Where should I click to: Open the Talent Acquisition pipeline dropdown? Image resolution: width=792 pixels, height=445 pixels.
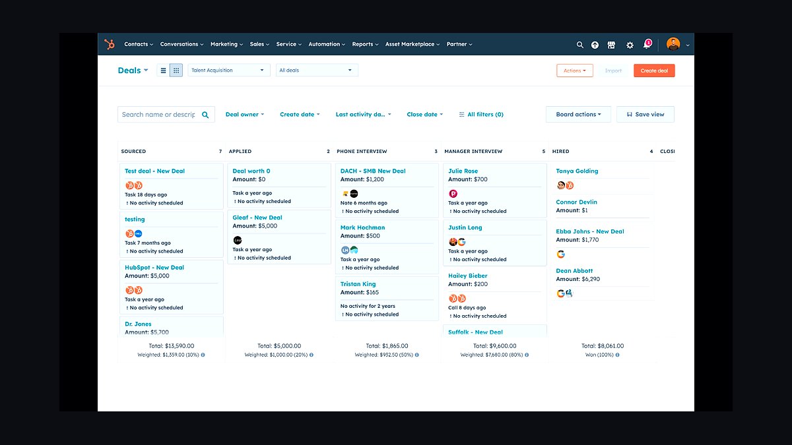coord(229,71)
